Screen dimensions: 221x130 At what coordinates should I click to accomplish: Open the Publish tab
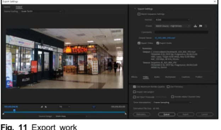pos(199,77)
